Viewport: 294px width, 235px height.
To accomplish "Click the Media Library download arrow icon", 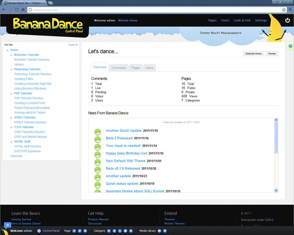I will coord(165,231).
